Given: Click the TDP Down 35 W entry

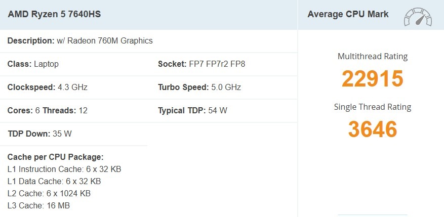Looking at the screenshot, I should click(39, 134).
